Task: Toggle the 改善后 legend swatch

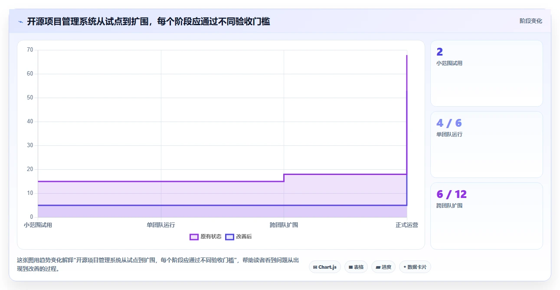Action: 230,237
